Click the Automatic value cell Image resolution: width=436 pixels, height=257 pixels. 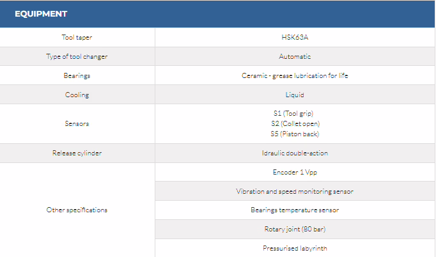point(295,56)
